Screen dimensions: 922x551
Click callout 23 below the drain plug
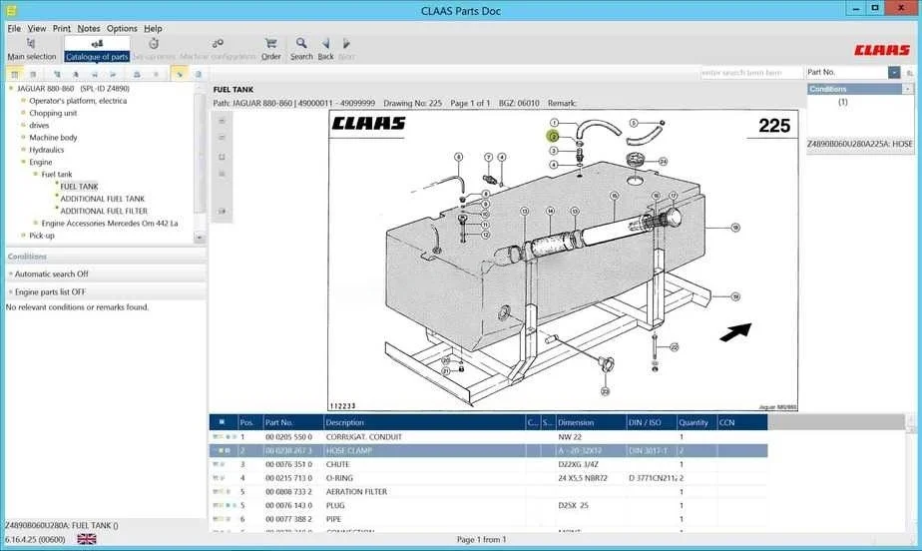tap(605, 391)
